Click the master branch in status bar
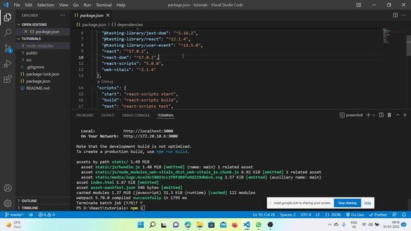This screenshot has width=411, height=231. point(14,214)
